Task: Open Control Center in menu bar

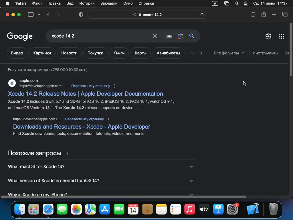Action: (x=246, y=3)
